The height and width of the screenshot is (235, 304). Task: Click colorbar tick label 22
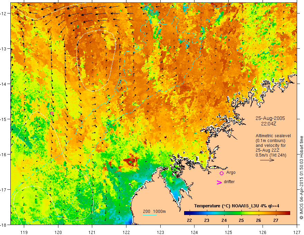click(x=189, y=220)
